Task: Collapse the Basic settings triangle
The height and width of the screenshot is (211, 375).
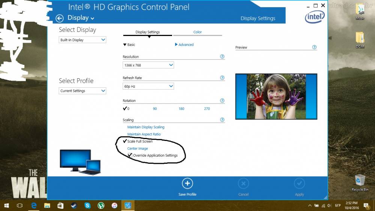Action: tap(124, 45)
